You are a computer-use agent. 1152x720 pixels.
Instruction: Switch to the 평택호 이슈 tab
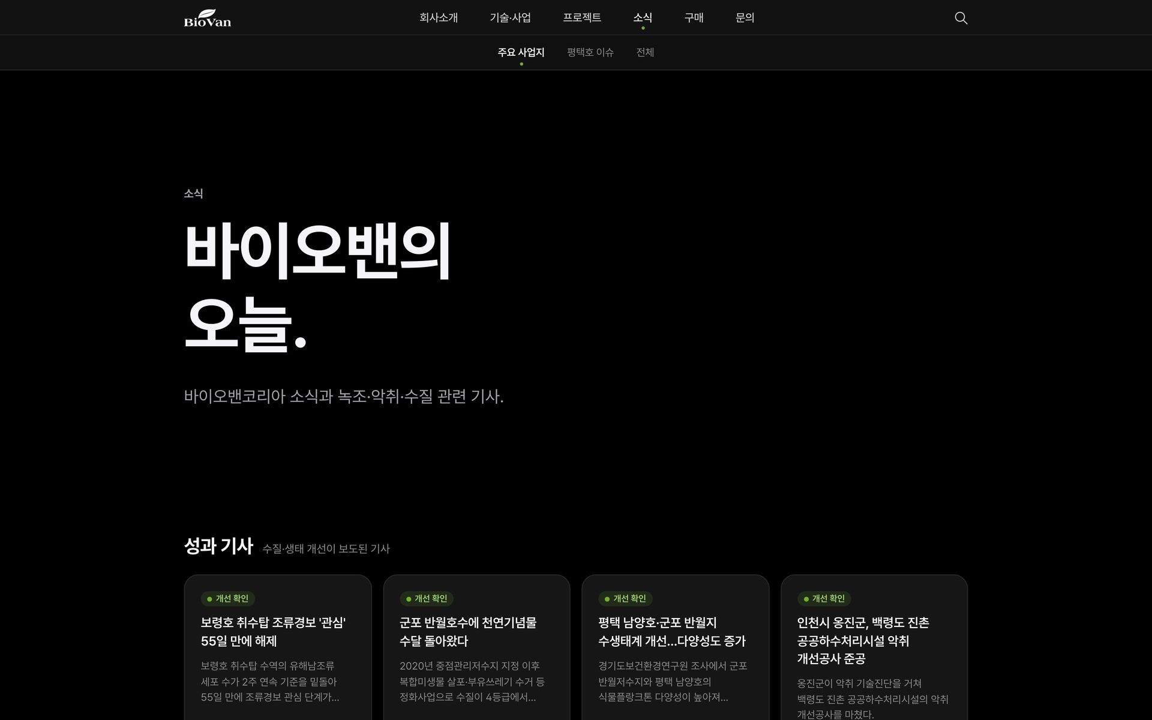click(590, 52)
